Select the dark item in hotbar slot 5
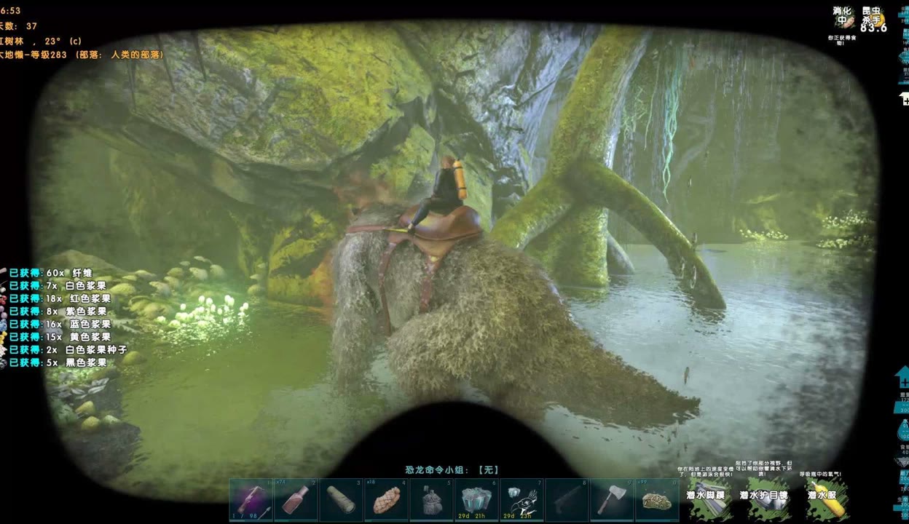Viewport: 909px width, 524px height. [432, 500]
